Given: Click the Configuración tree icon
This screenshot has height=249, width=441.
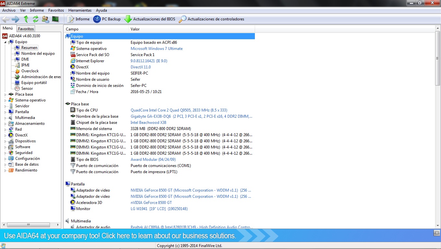Looking at the screenshot, I should (11, 159).
